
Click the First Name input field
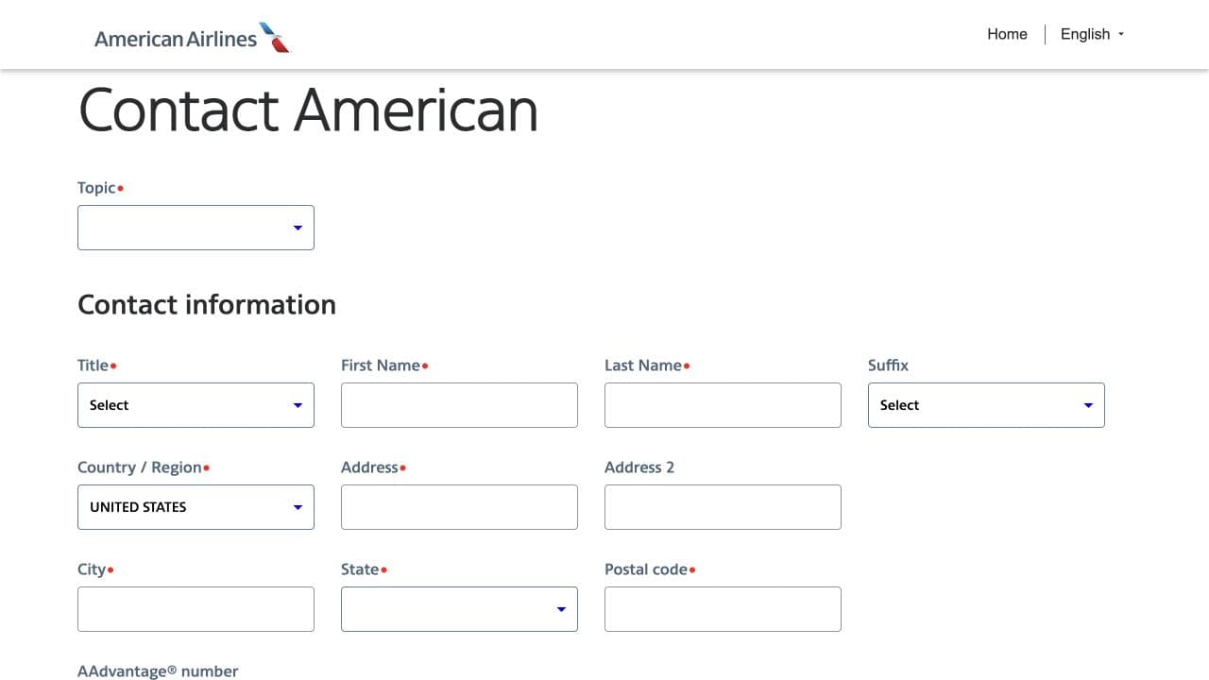459,405
